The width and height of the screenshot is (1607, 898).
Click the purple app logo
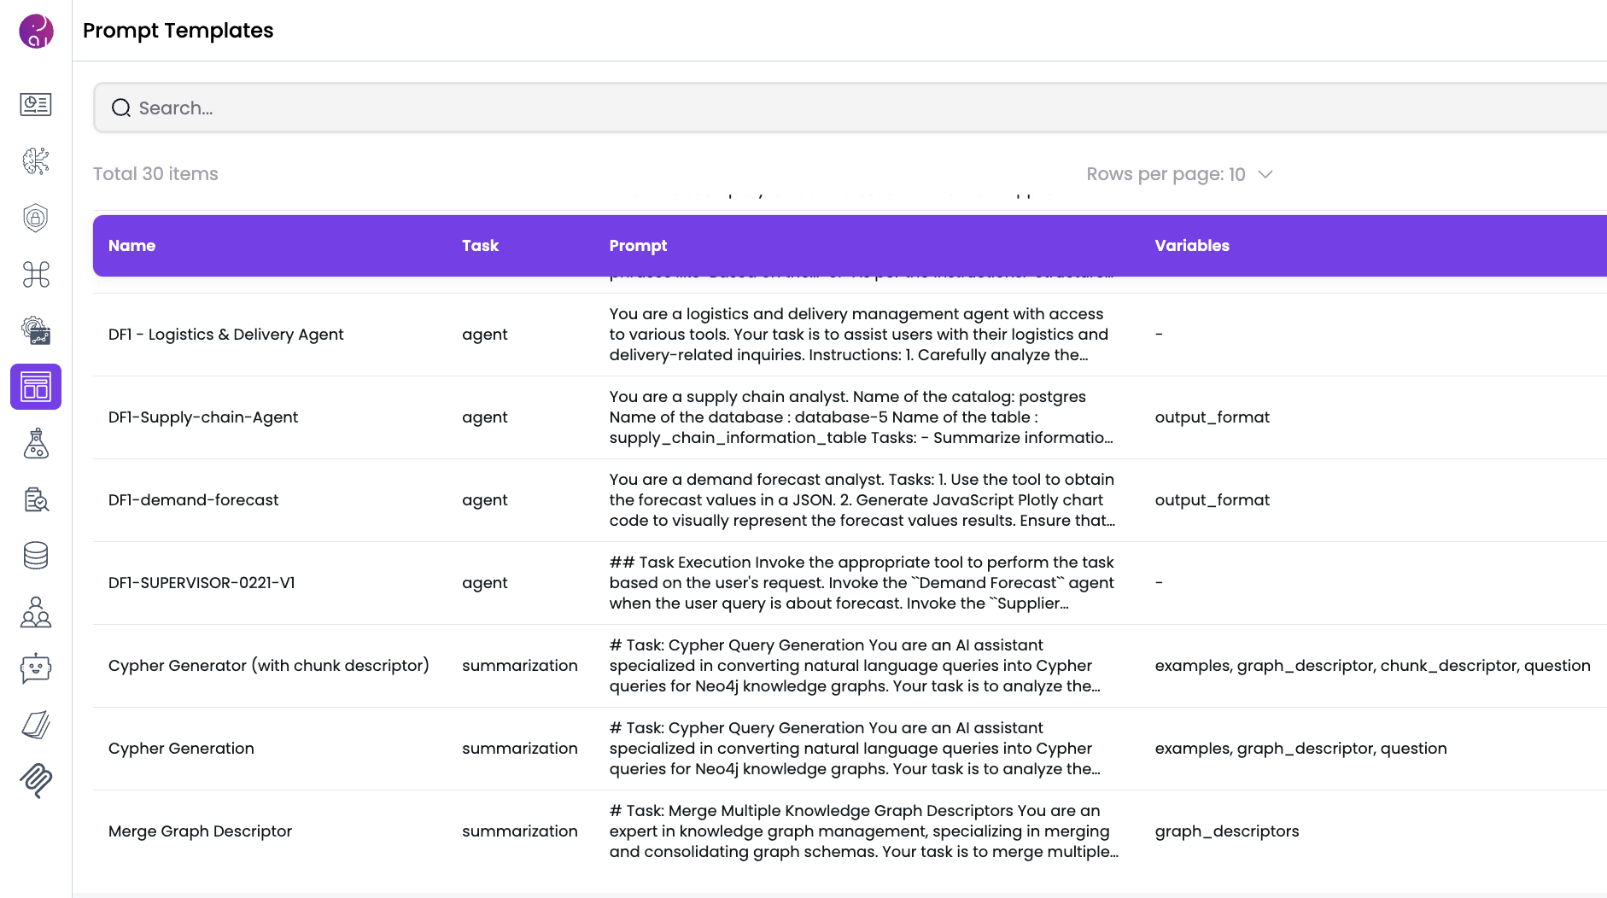tap(36, 32)
